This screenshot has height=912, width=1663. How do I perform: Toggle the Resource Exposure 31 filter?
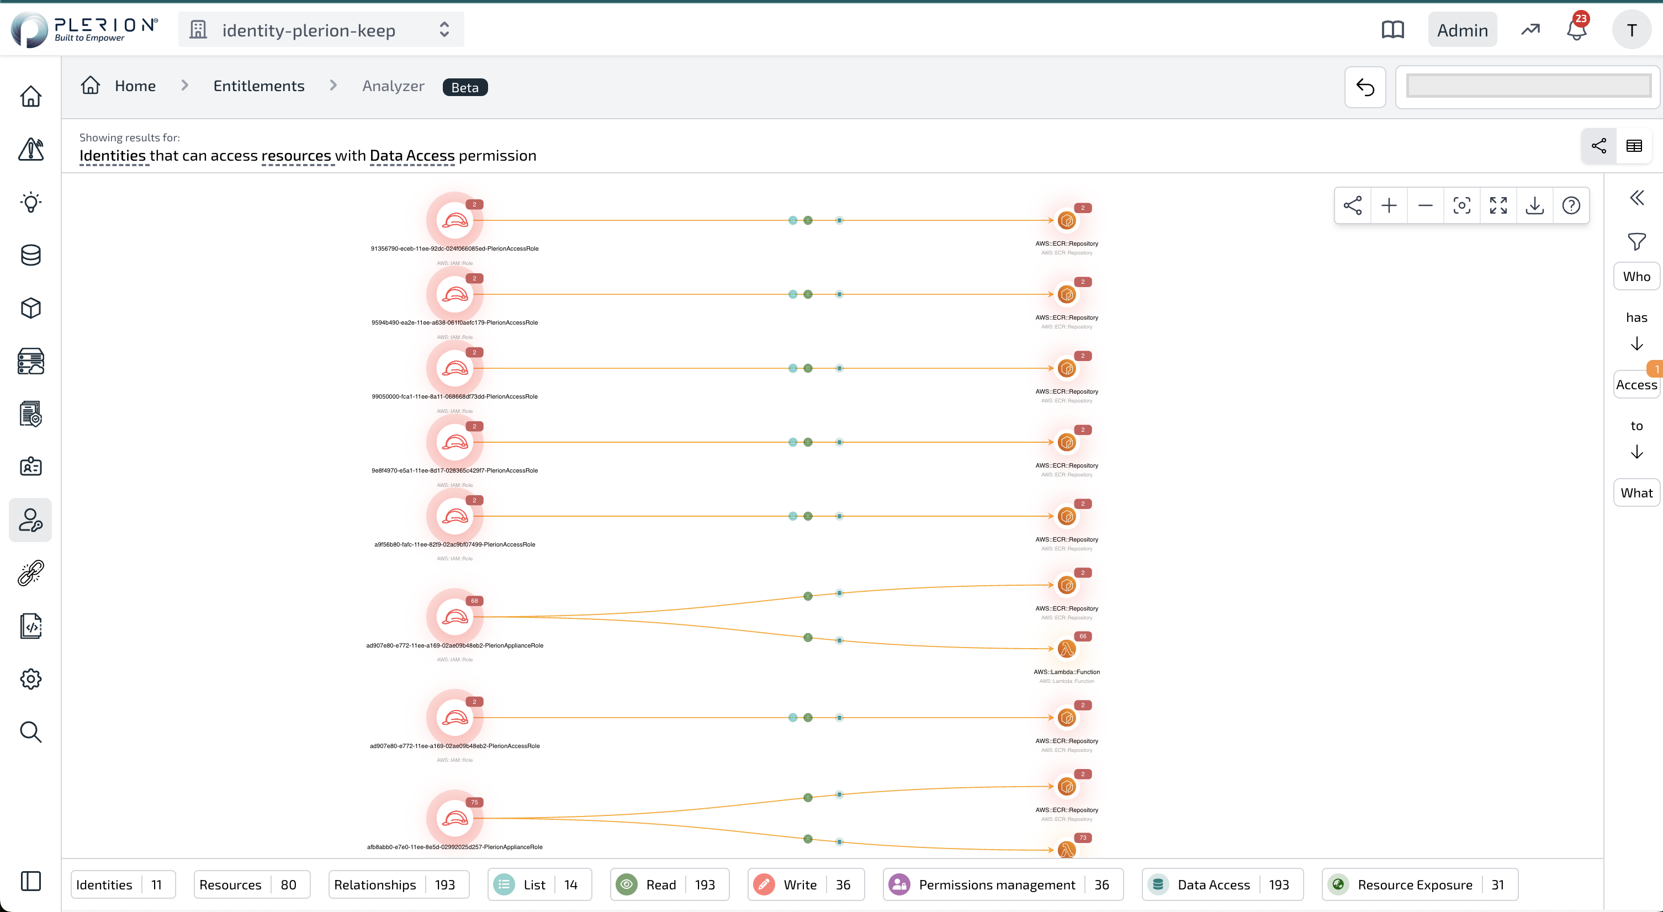pos(1420,884)
